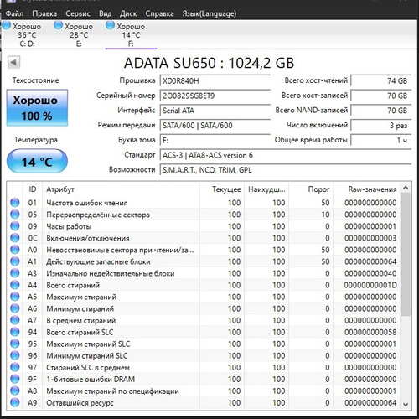This screenshot has width=419, height=419.
Task: Click scroll down arrow of attribute list
Action: 406,404
